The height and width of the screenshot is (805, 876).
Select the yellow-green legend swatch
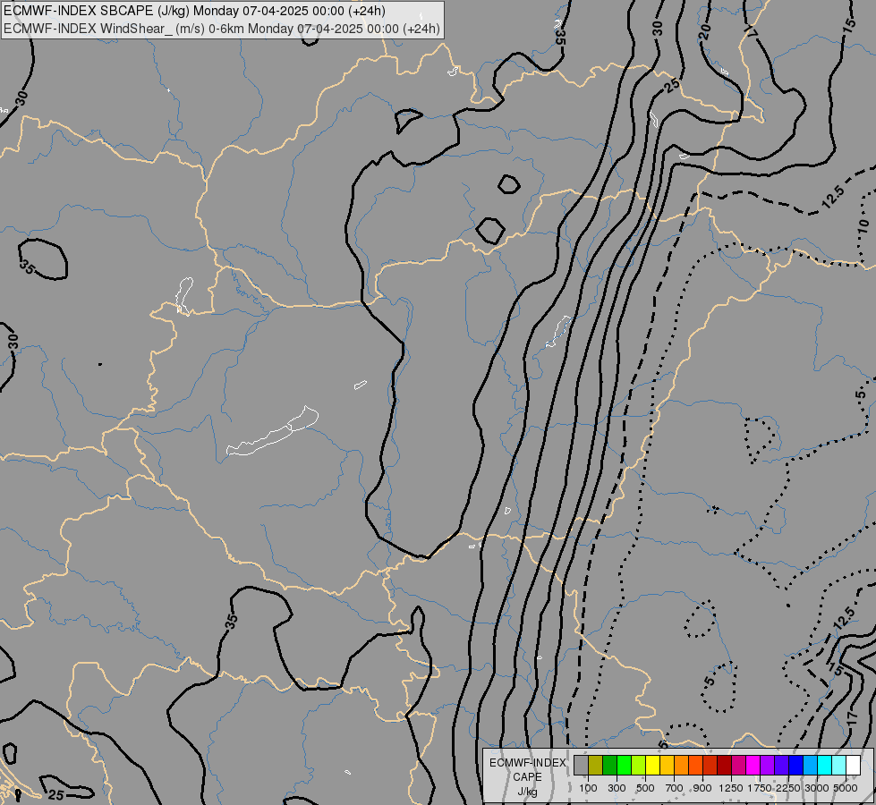coord(639,765)
